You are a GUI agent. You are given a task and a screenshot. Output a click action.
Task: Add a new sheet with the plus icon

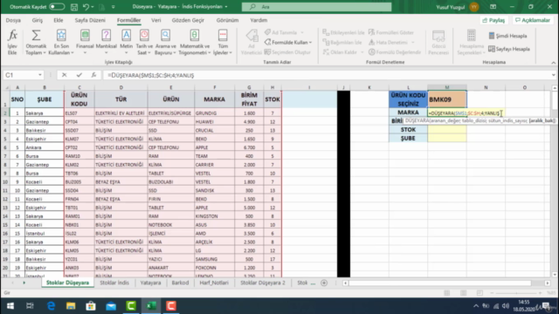(324, 283)
